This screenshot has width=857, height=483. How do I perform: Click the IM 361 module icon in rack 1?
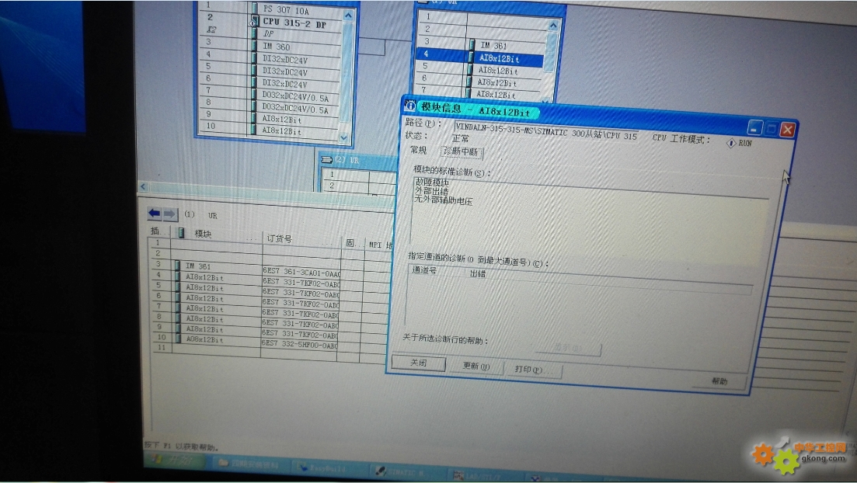(x=471, y=44)
